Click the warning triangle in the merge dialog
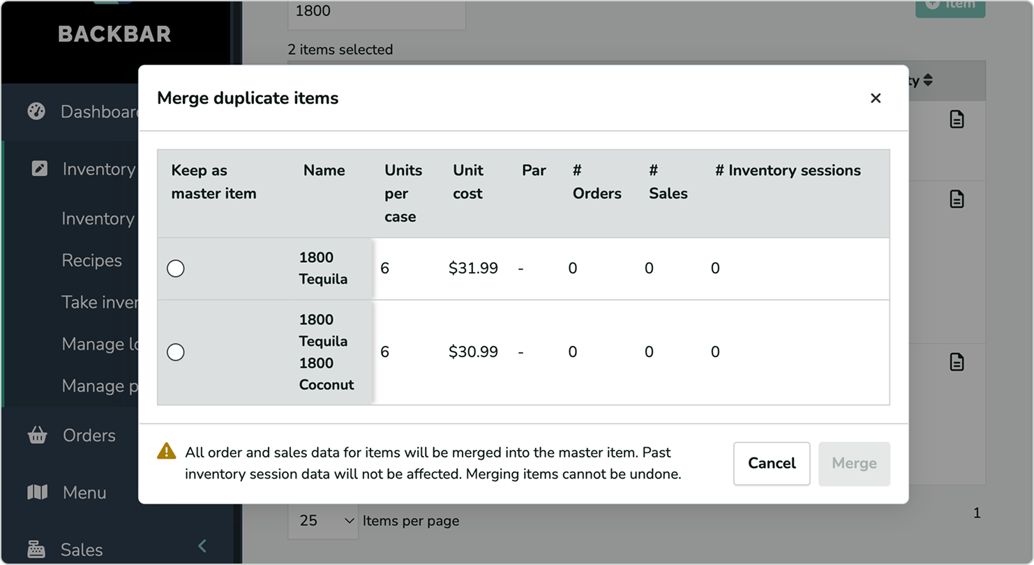 tap(166, 451)
